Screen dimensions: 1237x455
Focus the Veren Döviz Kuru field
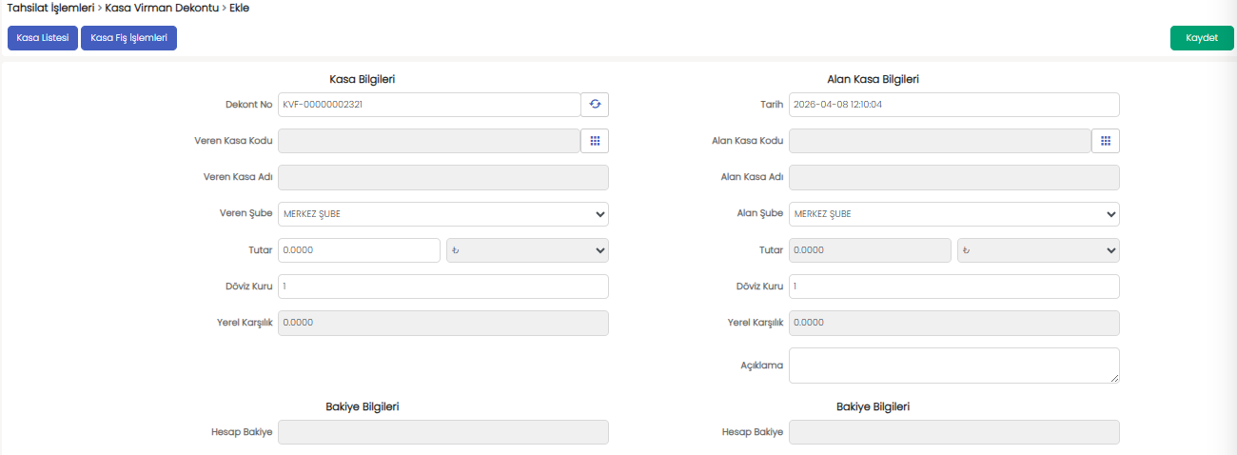point(442,287)
